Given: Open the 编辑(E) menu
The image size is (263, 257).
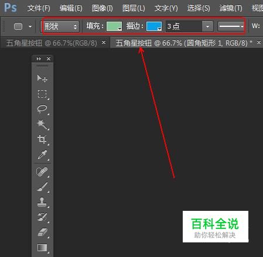Looking at the screenshot, I should (x=71, y=8).
